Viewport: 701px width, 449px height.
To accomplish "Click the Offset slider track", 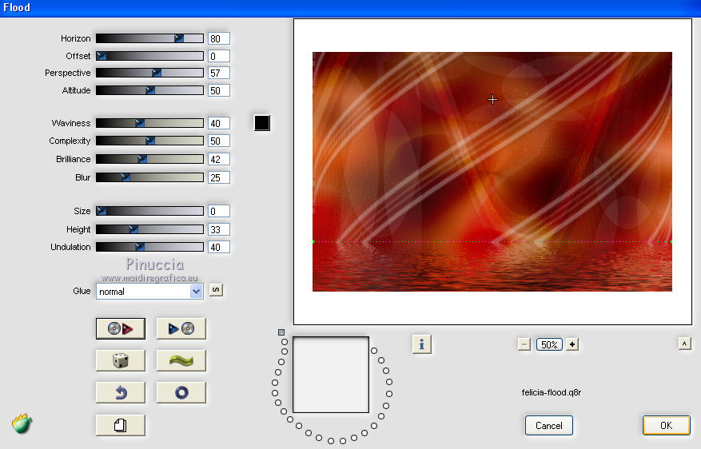I will 149,56.
